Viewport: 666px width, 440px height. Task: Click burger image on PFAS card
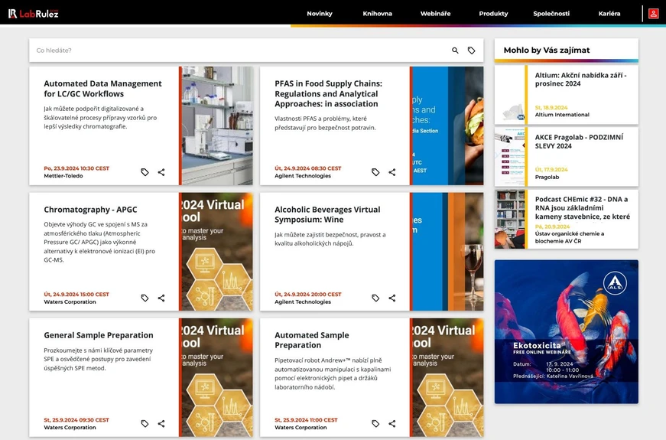point(447,125)
